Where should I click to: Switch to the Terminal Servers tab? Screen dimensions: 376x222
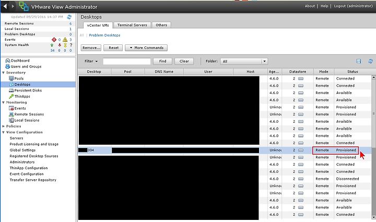click(132, 25)
